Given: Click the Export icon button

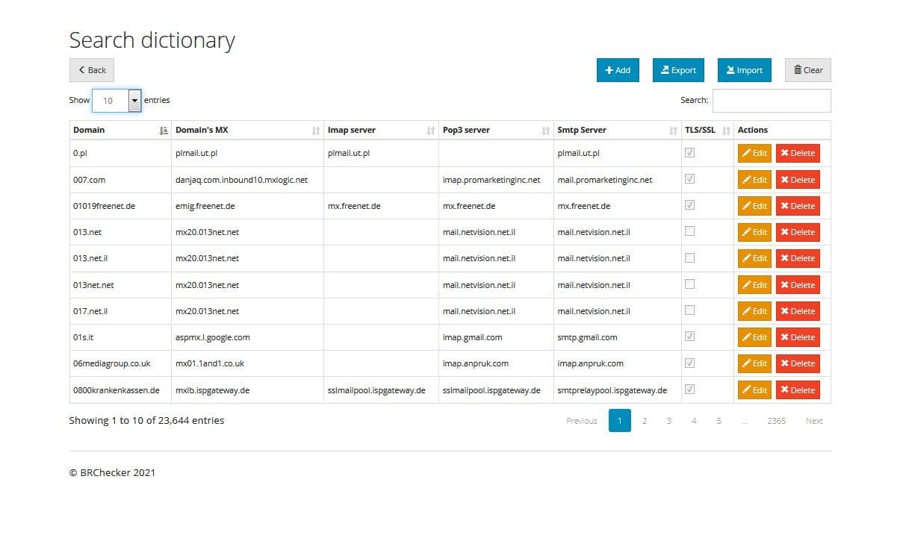Looking at the screenshot, I should tap(678, 70).
